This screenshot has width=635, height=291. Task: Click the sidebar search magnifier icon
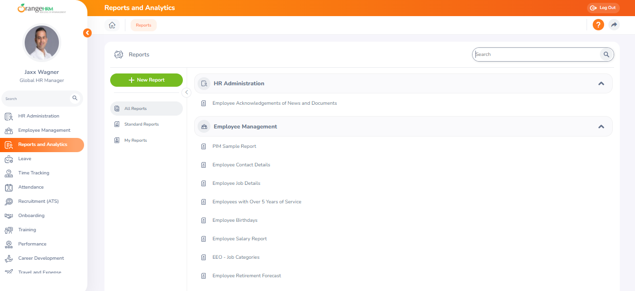click(75, 98)
